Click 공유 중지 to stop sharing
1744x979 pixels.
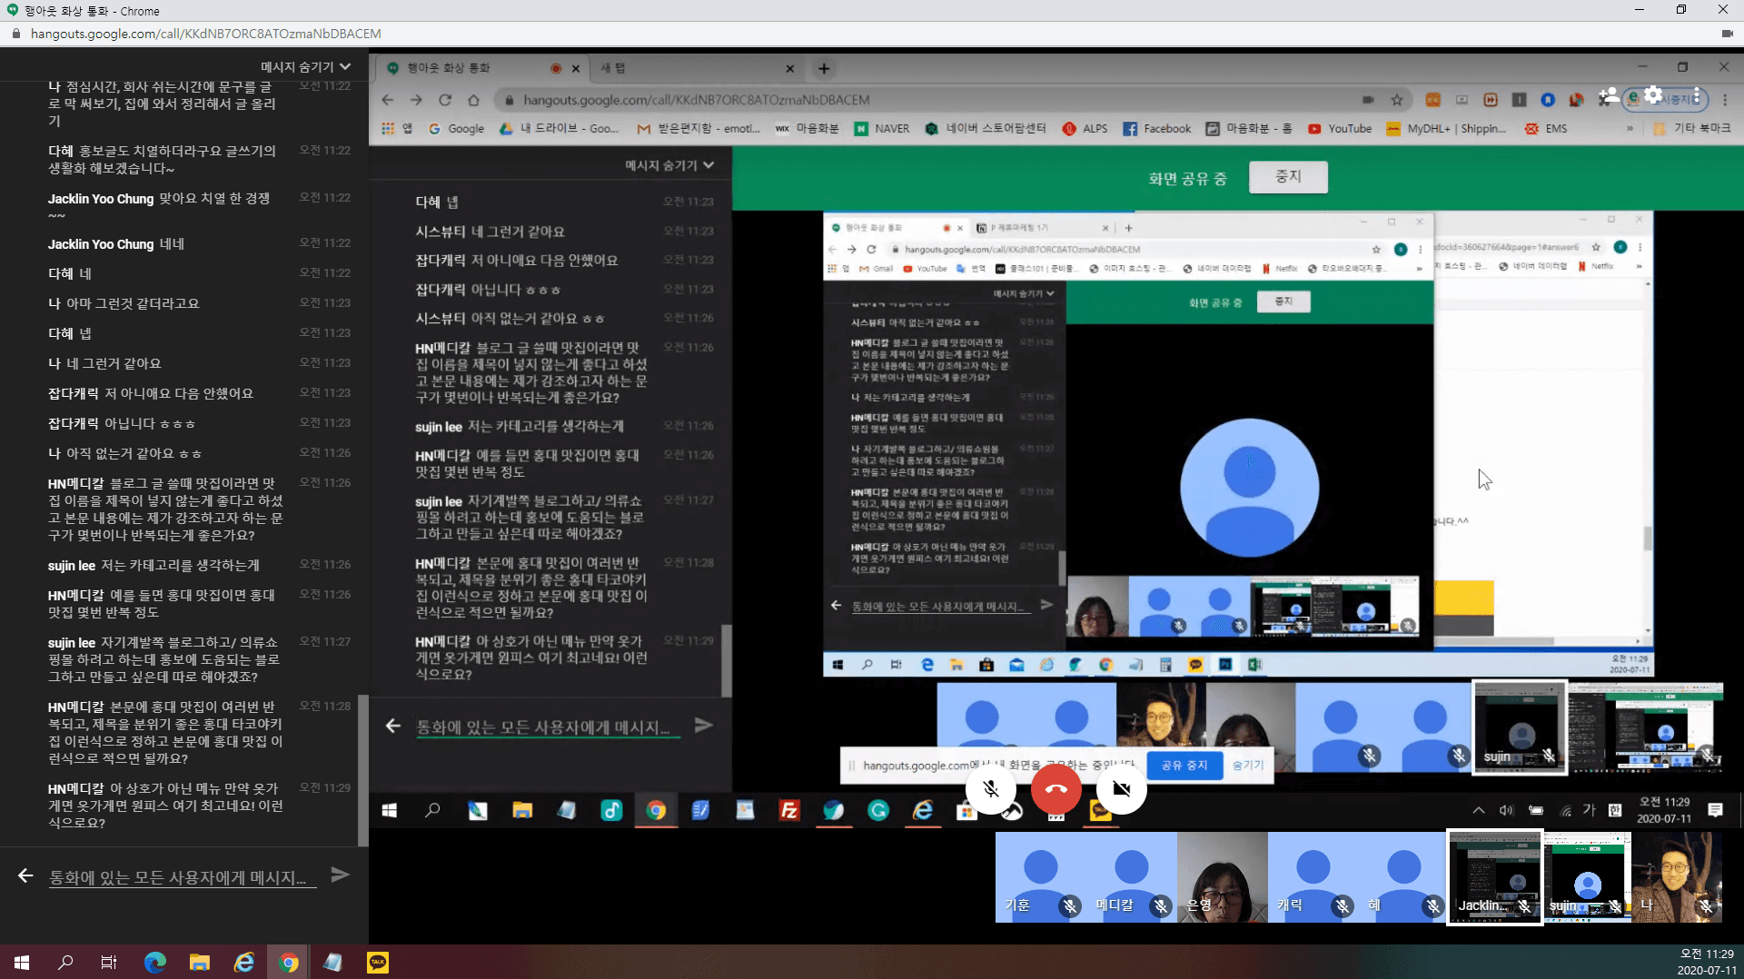pyautogui.click(x=1184, y=766)
